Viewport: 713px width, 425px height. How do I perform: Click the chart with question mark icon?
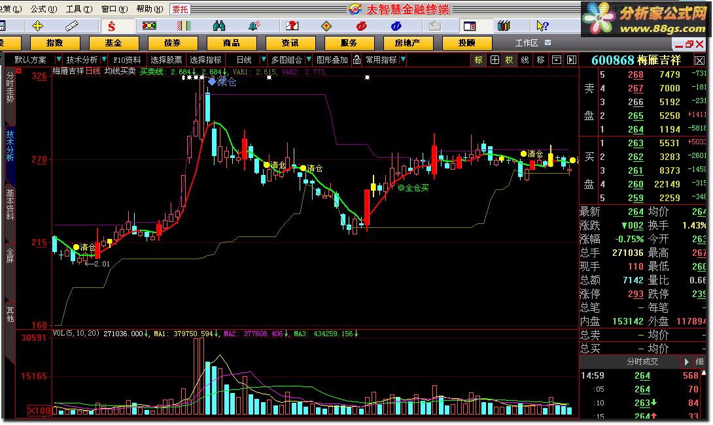point(292,26)
